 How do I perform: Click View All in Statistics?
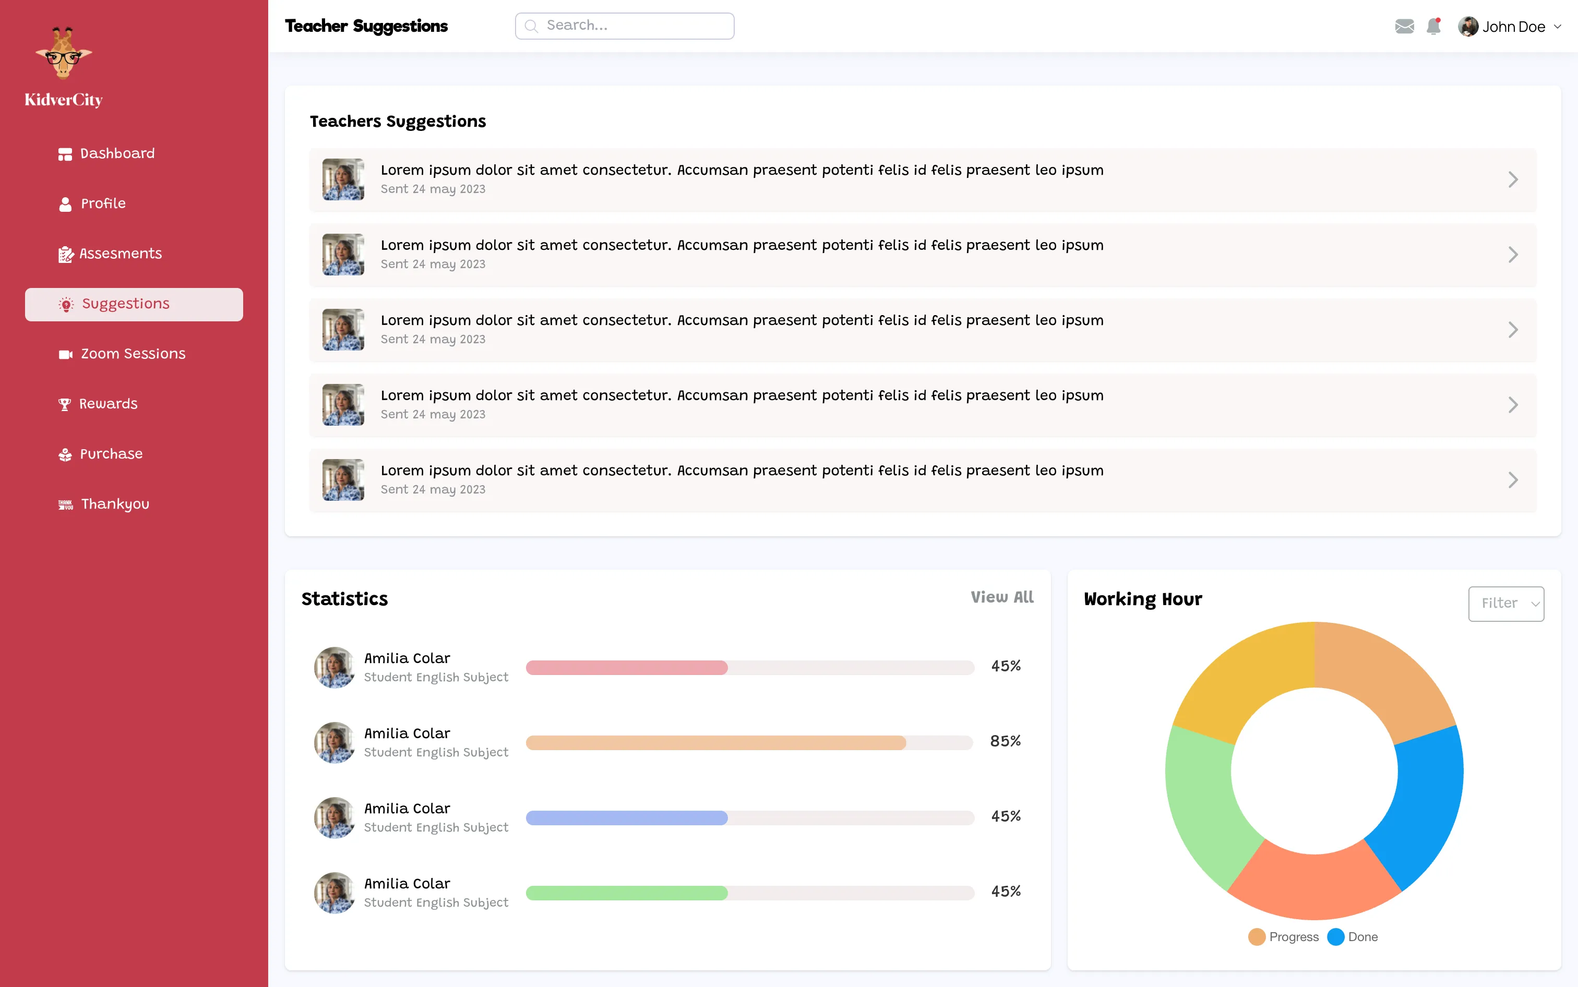click(1001, 597)
